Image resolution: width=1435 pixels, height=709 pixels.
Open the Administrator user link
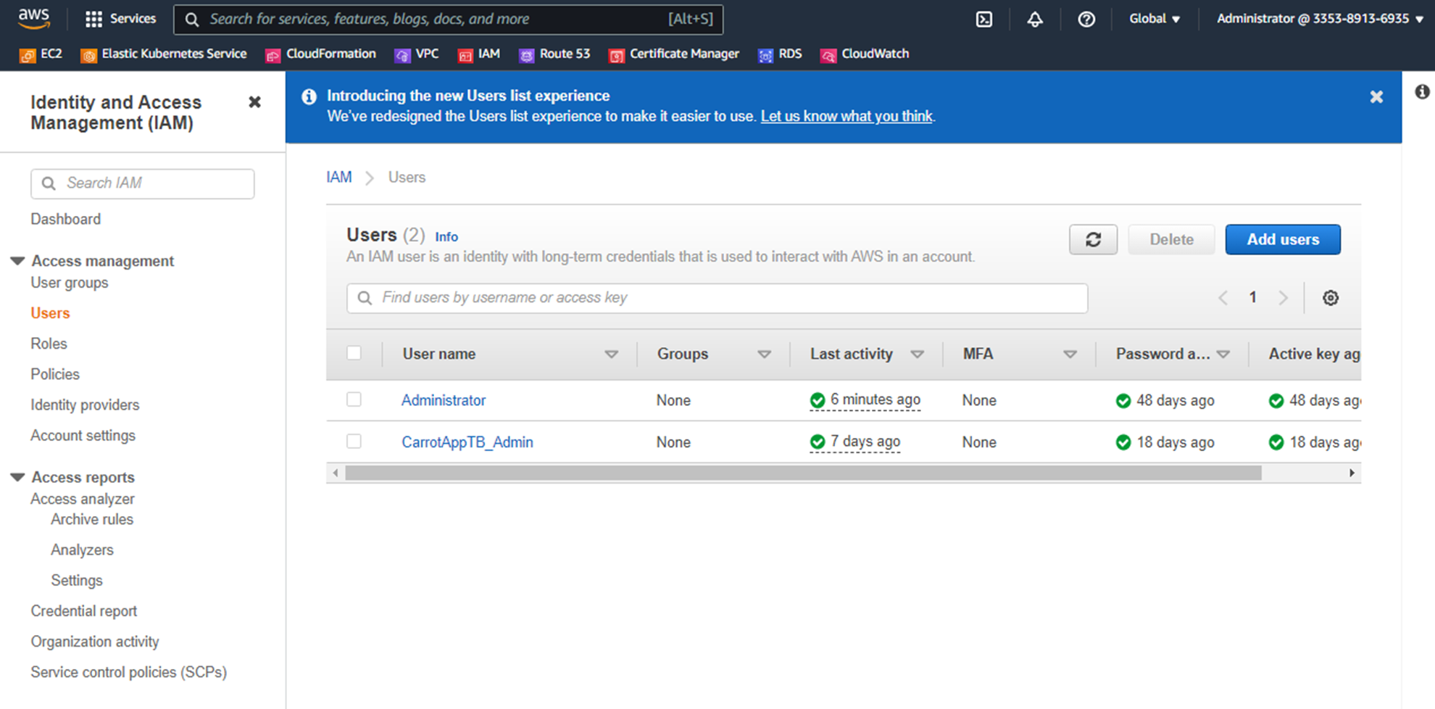coord(444,400)
